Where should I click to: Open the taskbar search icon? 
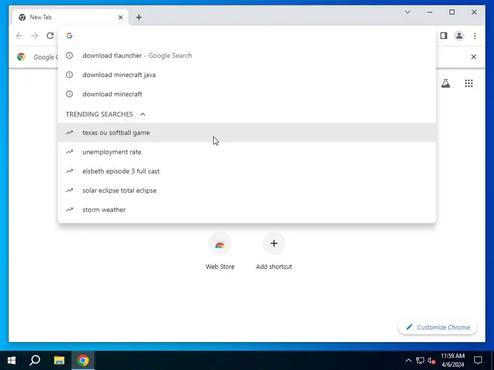pyautogui.click(x=35, y=360)
